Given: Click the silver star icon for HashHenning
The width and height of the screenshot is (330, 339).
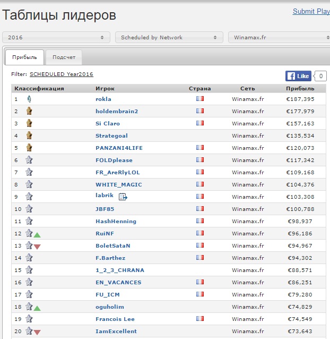Looking at the screenshot, I should (29, 221).
